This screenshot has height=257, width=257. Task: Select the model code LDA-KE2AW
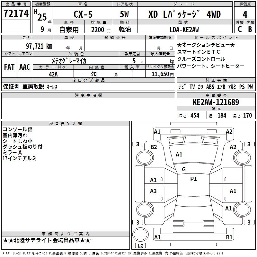pos(184,30)
